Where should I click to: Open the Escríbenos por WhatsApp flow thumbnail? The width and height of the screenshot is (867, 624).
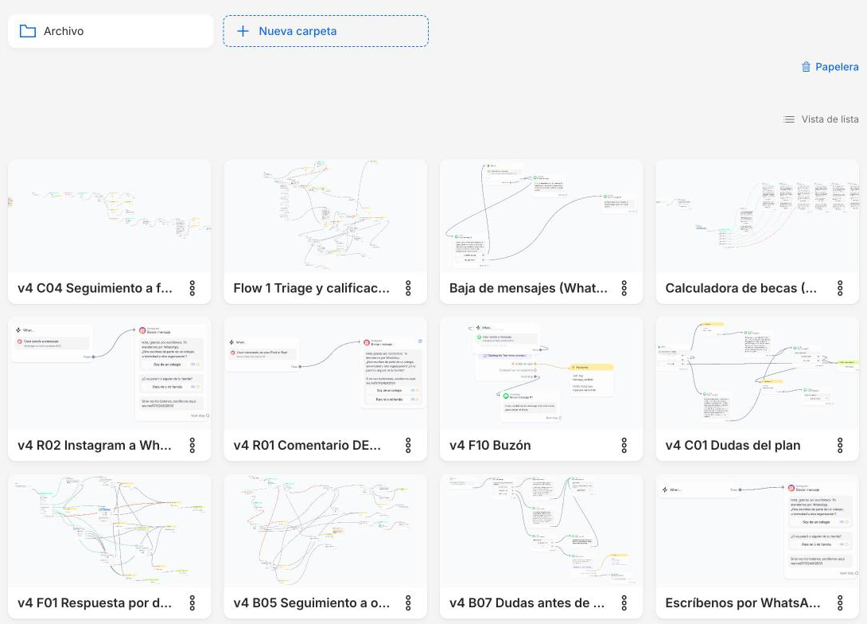coord(757,531)
